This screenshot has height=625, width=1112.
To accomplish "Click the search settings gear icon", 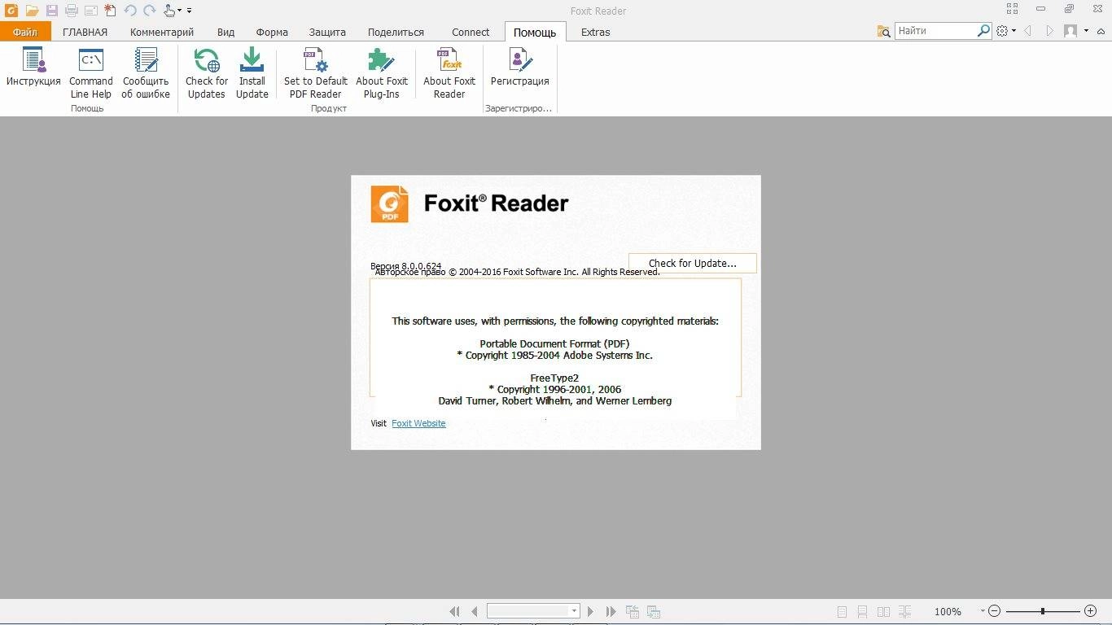I will pyautogui.click(x=1002, y=31).
